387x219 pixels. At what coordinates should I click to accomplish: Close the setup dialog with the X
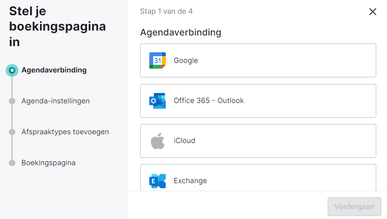coord(373,11)
